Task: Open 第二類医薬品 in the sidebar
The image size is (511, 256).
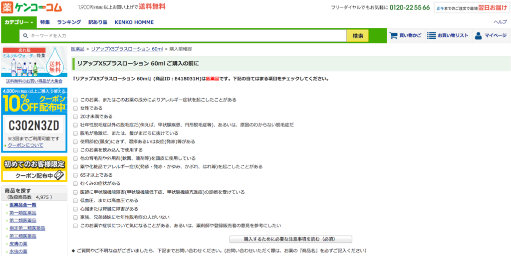Action: coord(23,221)
